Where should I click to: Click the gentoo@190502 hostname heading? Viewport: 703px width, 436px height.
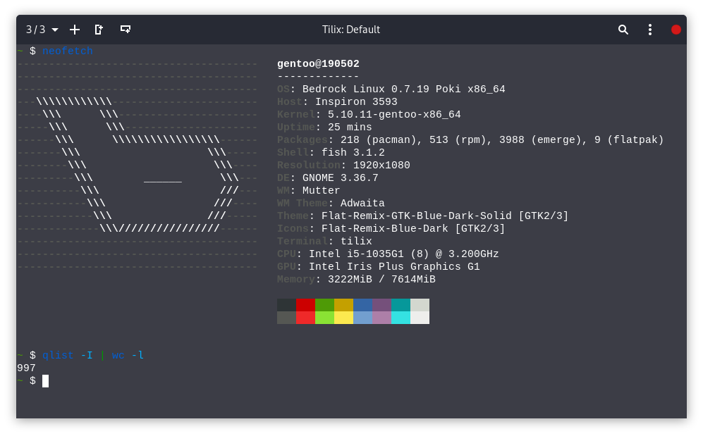[x=317, y=63]
